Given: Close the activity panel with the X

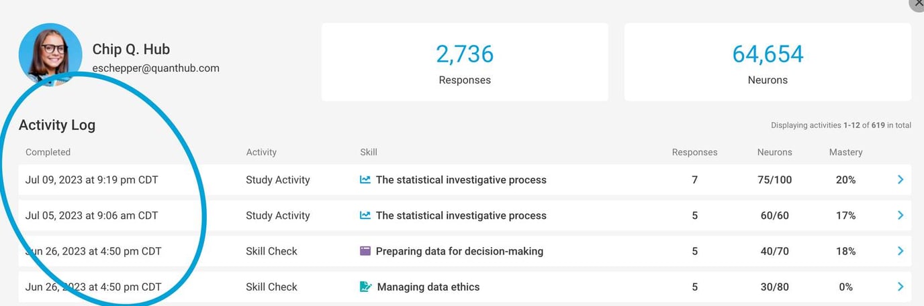Looking at the screenshot, I should tap(918, 3).
